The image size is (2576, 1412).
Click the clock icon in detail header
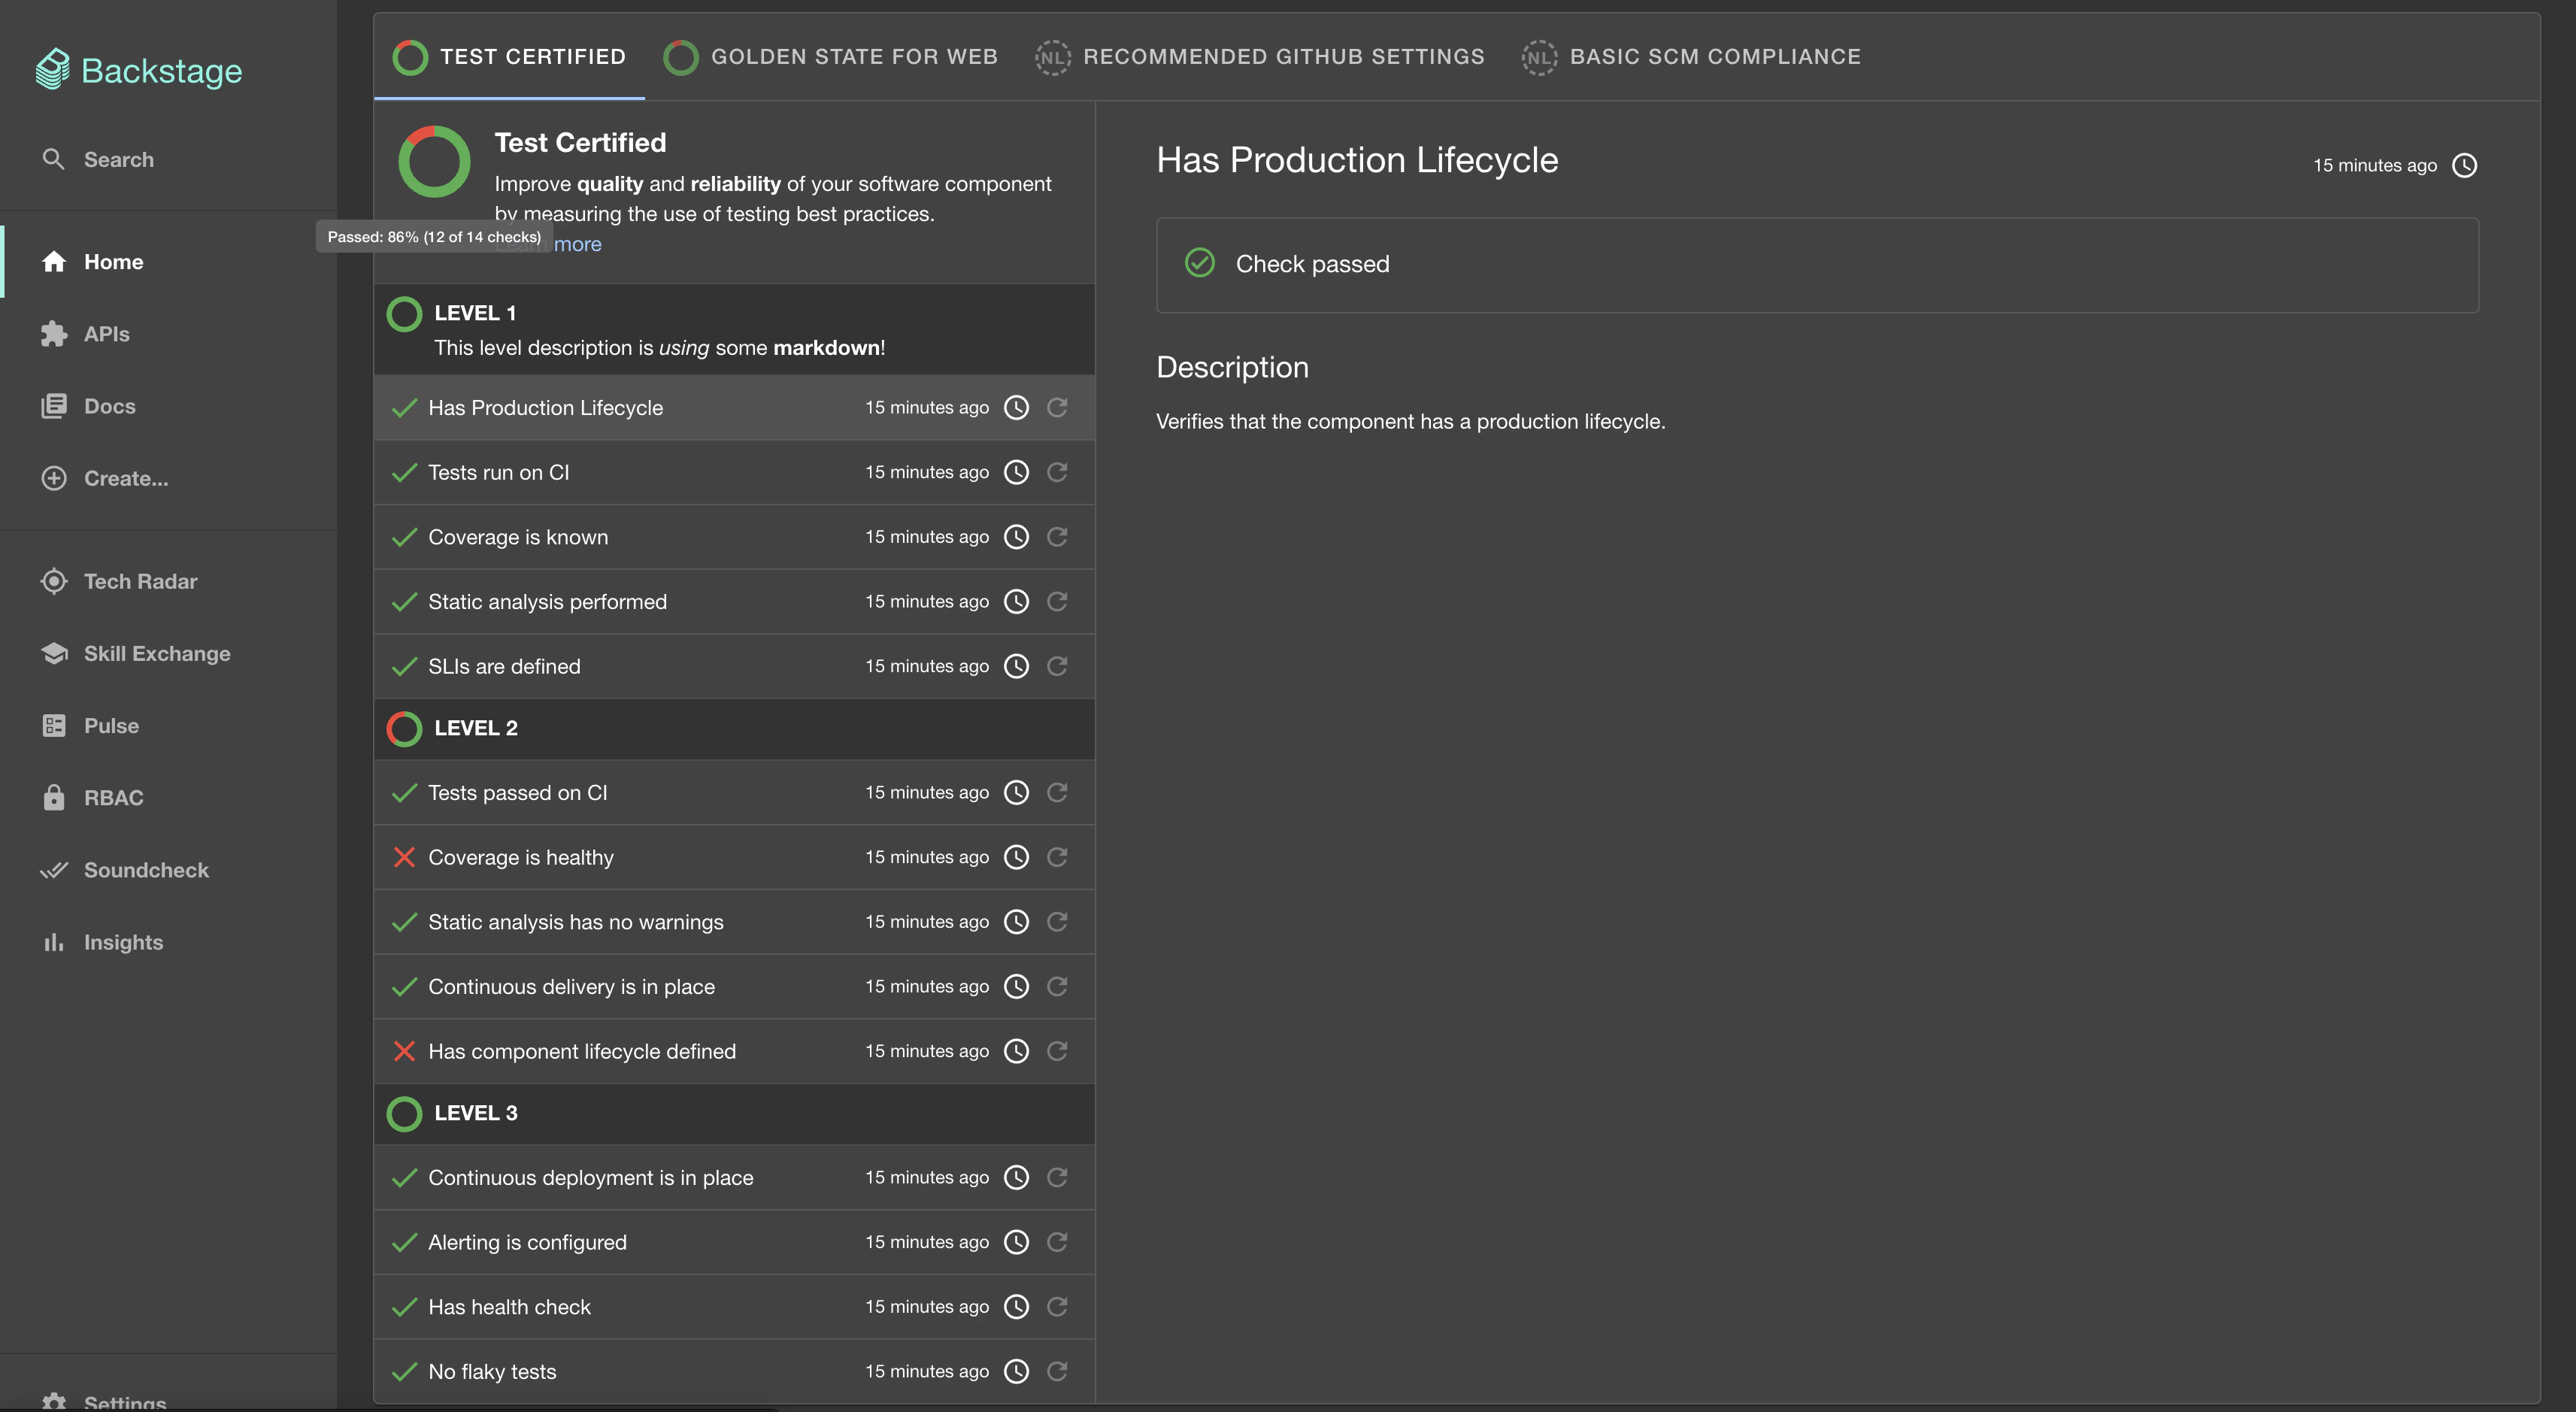tap(2465, 165)
